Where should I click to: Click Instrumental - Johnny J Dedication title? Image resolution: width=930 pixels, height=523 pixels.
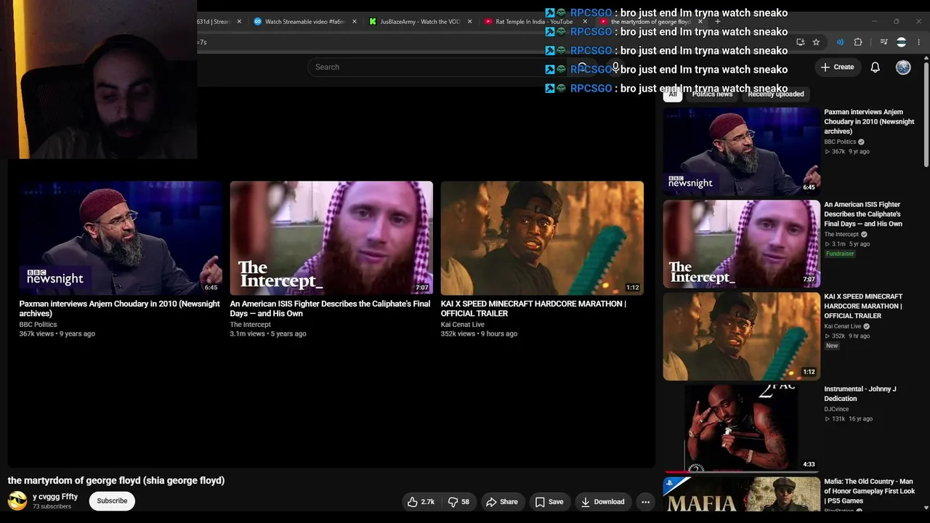click(x=860, y=394)
